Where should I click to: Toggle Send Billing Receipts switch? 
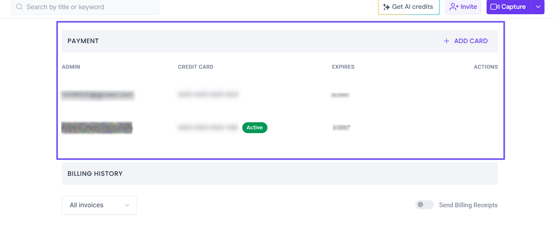point(424,205)
